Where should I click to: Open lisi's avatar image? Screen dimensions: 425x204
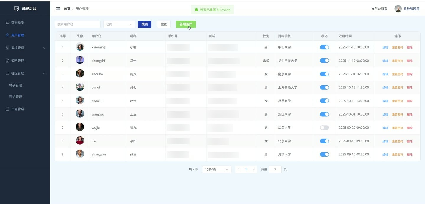[80, 141]
